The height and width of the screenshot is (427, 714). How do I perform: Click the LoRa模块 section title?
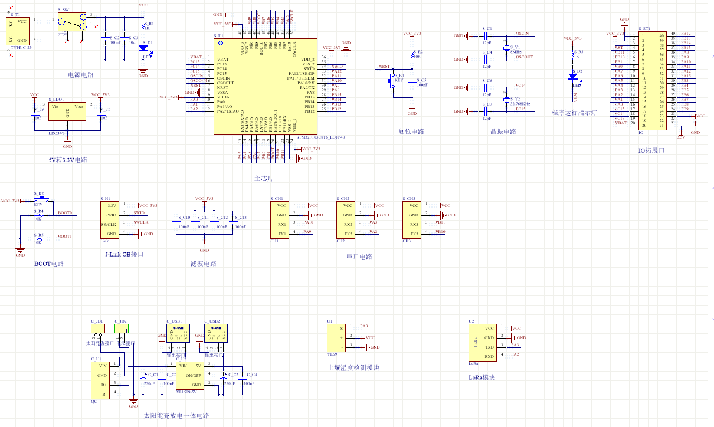tap(482, 377)
